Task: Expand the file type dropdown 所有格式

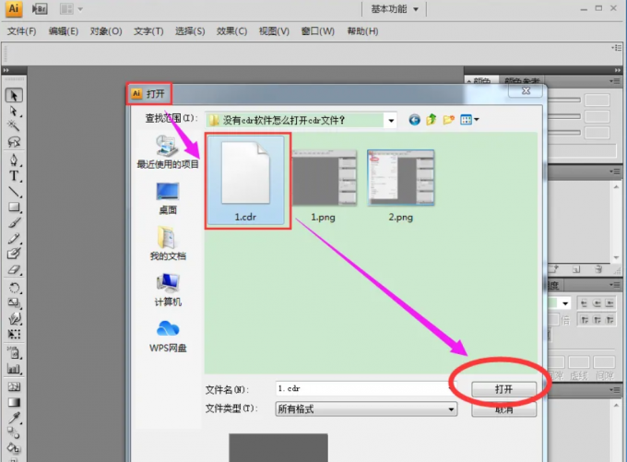Action: point(451,409)
